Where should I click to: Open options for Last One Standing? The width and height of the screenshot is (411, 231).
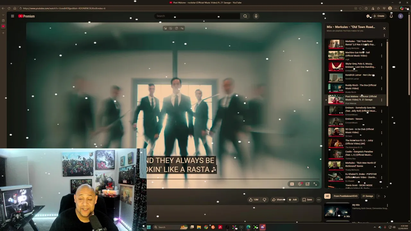click(x=381, y=67)
